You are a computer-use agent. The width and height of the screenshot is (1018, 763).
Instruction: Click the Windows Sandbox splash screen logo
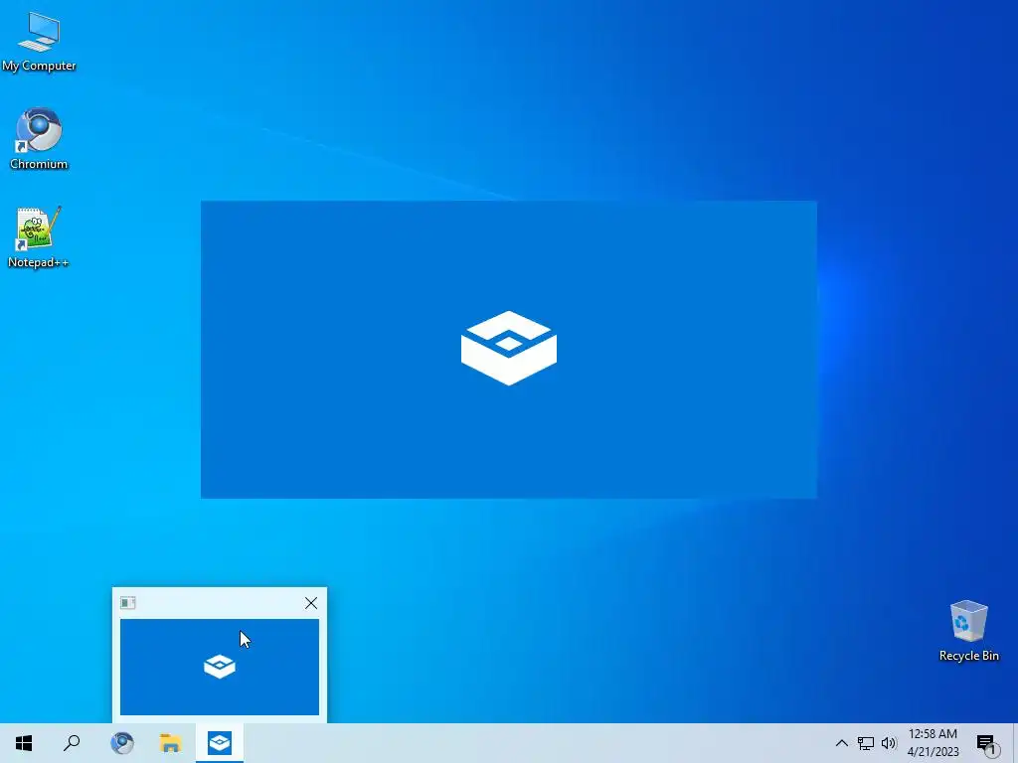(509, 349)
